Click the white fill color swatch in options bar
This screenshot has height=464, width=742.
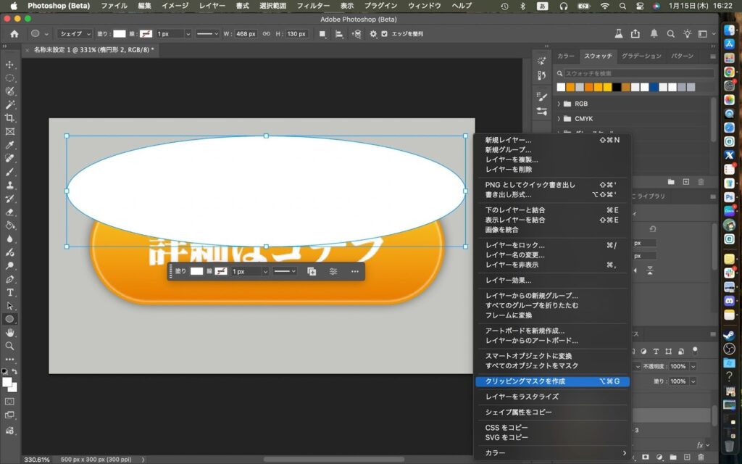click(120, 34)
